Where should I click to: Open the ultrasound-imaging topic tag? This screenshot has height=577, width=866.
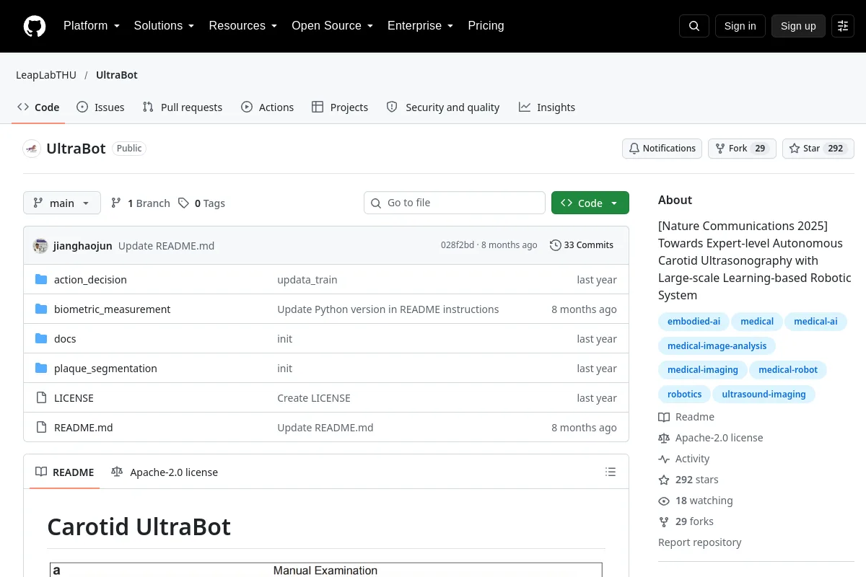(764, 395)
